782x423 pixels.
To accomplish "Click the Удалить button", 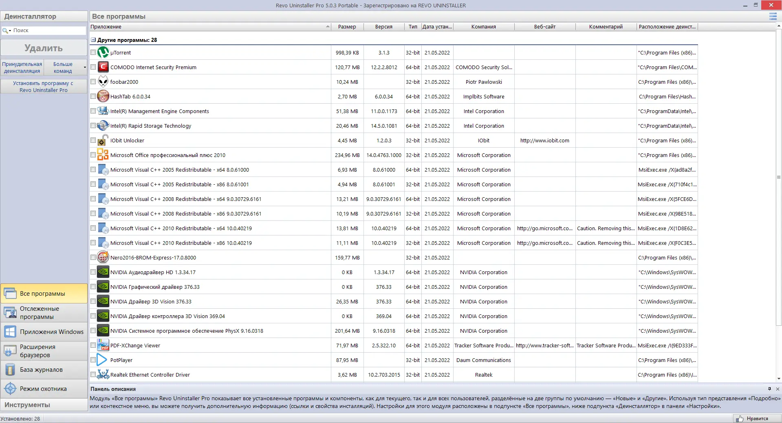I will point(44,48).
